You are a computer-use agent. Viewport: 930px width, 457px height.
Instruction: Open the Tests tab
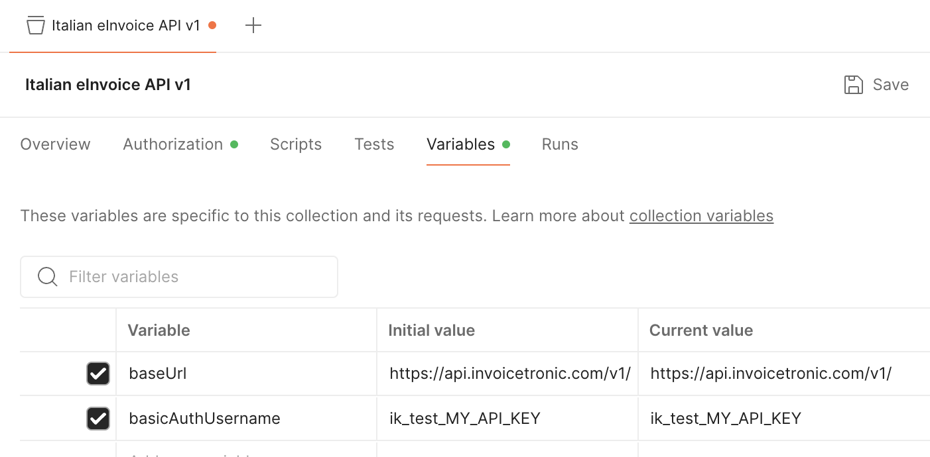(x=374, y=144)
